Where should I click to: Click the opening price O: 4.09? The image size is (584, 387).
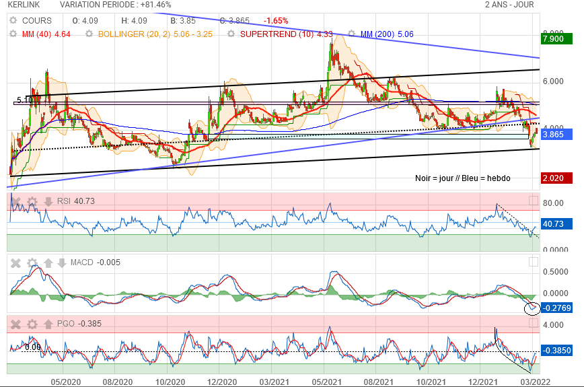pos(85,20)
